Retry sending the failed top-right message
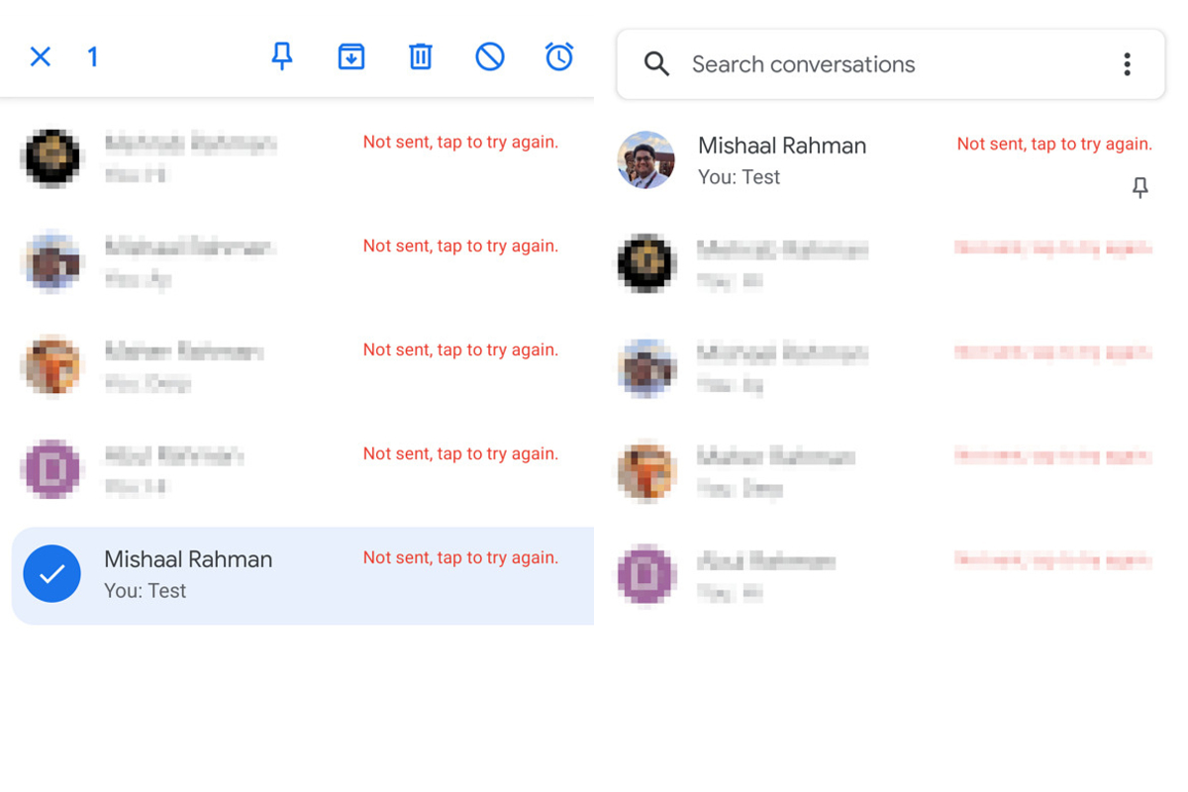 [x=1053, y=144]
